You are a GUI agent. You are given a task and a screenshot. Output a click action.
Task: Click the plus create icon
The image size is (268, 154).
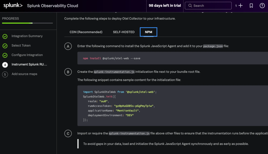(x=241, y=6)
